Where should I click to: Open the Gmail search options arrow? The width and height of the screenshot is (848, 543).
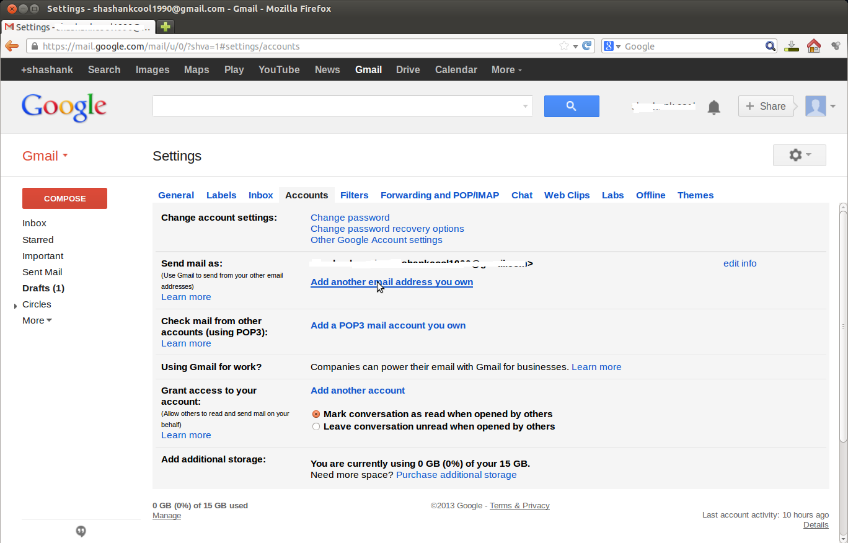point(526,107)
